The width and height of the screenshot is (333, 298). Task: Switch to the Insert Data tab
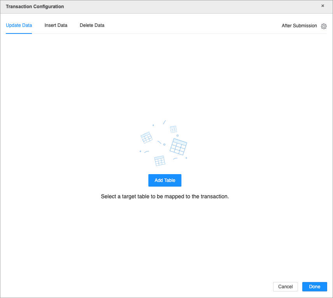click(x=56, y=25)
